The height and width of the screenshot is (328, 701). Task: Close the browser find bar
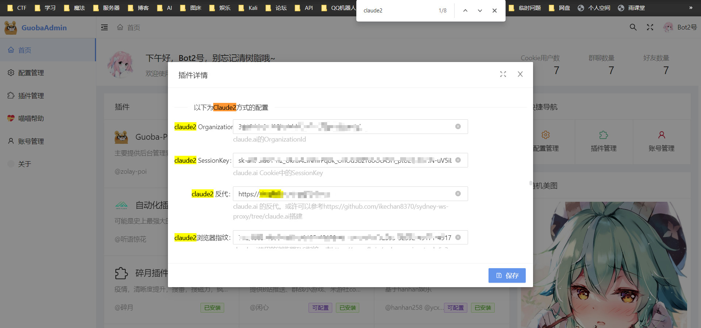[x=494, y=11]
